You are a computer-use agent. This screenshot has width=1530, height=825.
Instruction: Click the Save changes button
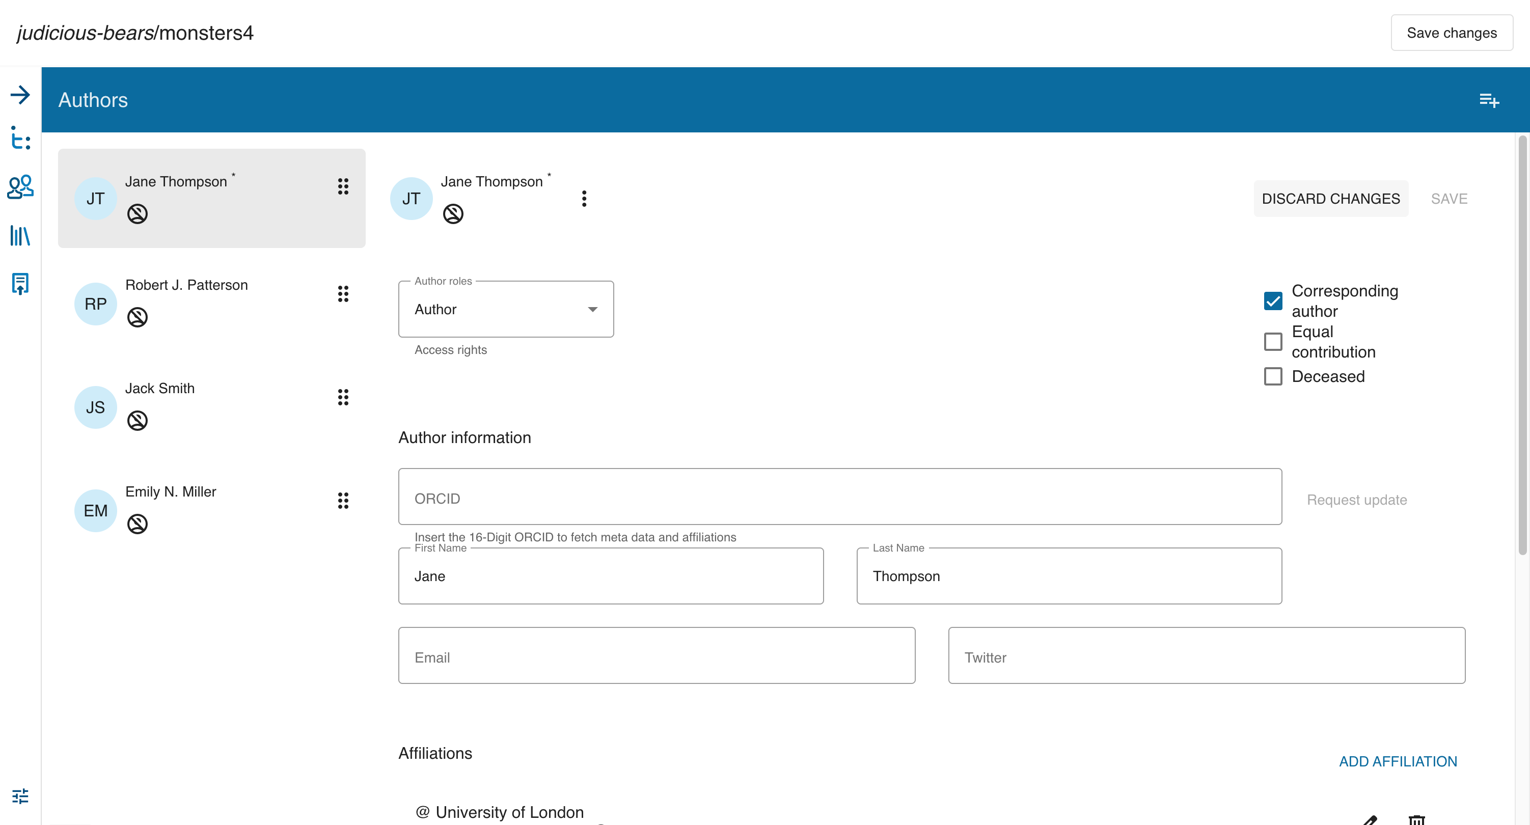pyautogui.click(x=1452, y=33)
